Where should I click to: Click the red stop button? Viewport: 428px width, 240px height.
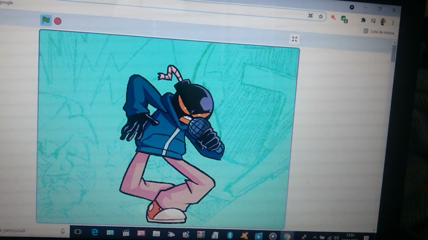[x=58, y=21]
